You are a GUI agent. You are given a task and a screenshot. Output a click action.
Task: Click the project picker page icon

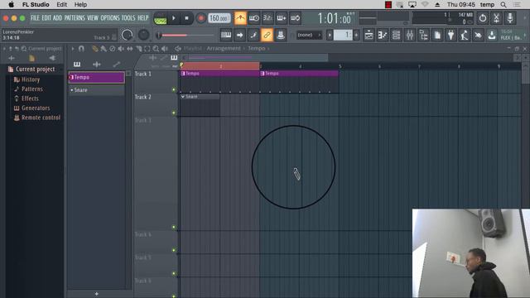point(437,35)
